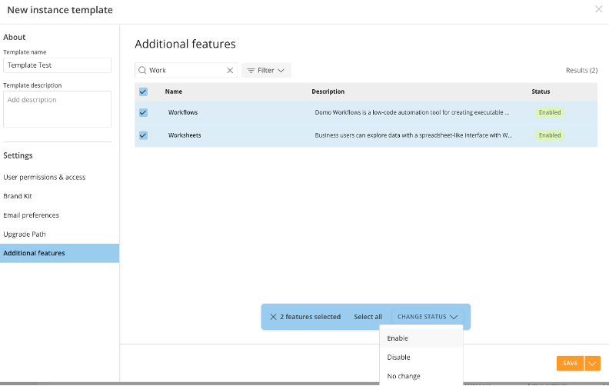
Task: Toggle the select-all header checkbox
Action: [x=143, y=92]
